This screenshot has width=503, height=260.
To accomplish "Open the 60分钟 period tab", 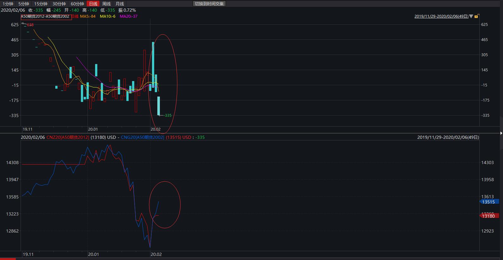I will pos(77,4).
